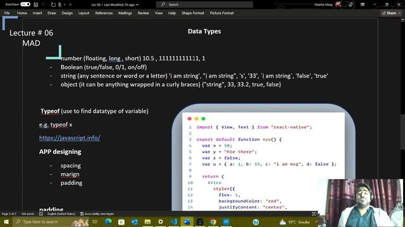The height and width of the screenshot is (227, 405).
Task: Click the Accessibility: Investigate status item
Action: coord(97,214)
